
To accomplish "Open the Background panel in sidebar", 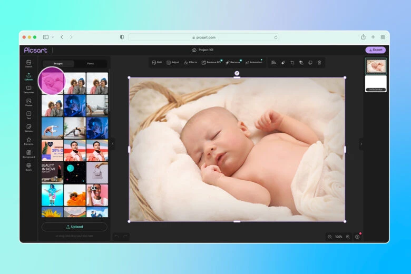I will coord(28,154).
